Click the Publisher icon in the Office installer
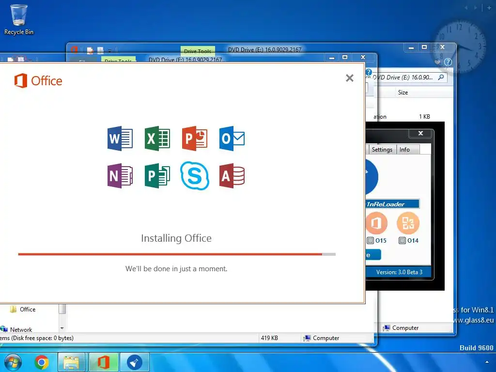Screen dimensions: 496x372 coord(157,175)
